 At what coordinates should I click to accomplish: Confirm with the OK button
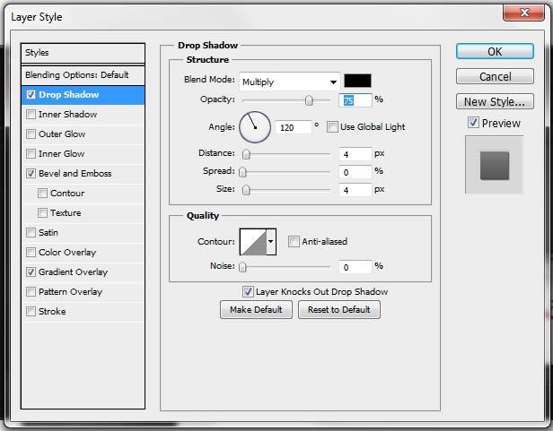click(x=495, y=51)
